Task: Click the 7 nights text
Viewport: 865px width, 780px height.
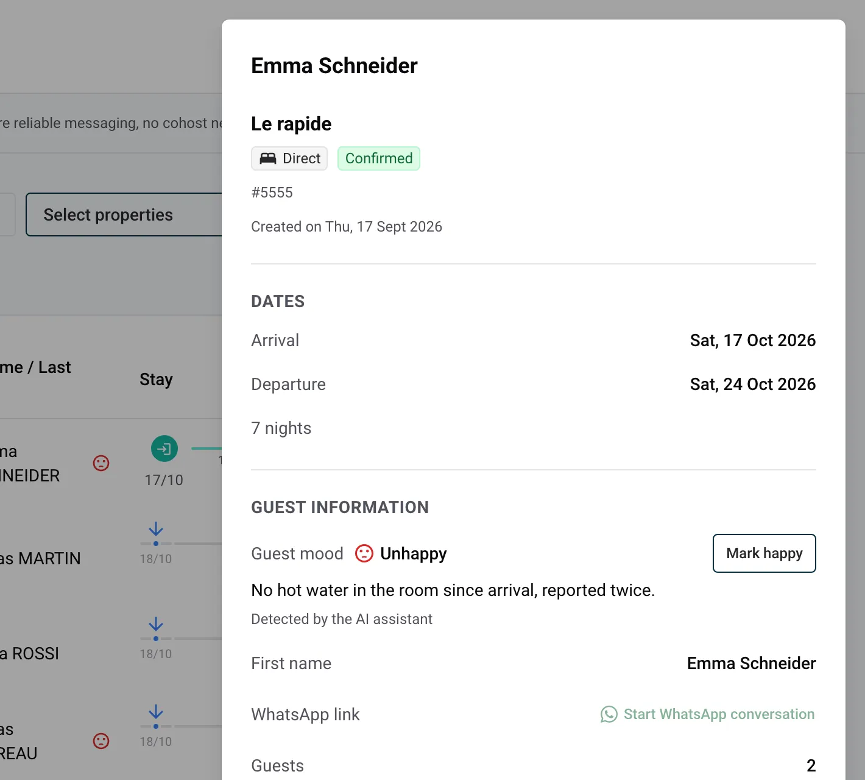Action: (x=281, y=428)
